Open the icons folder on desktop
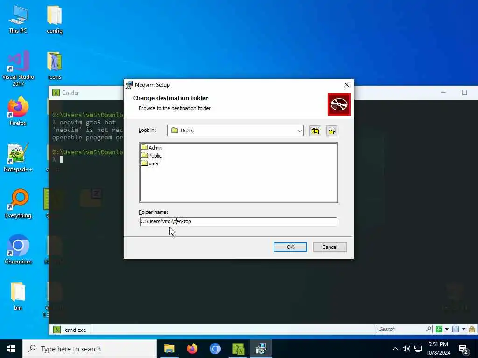 [x=55, y=65]
